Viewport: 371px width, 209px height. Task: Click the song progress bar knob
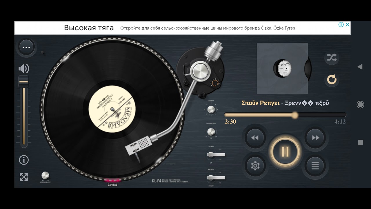pos(295,115)
